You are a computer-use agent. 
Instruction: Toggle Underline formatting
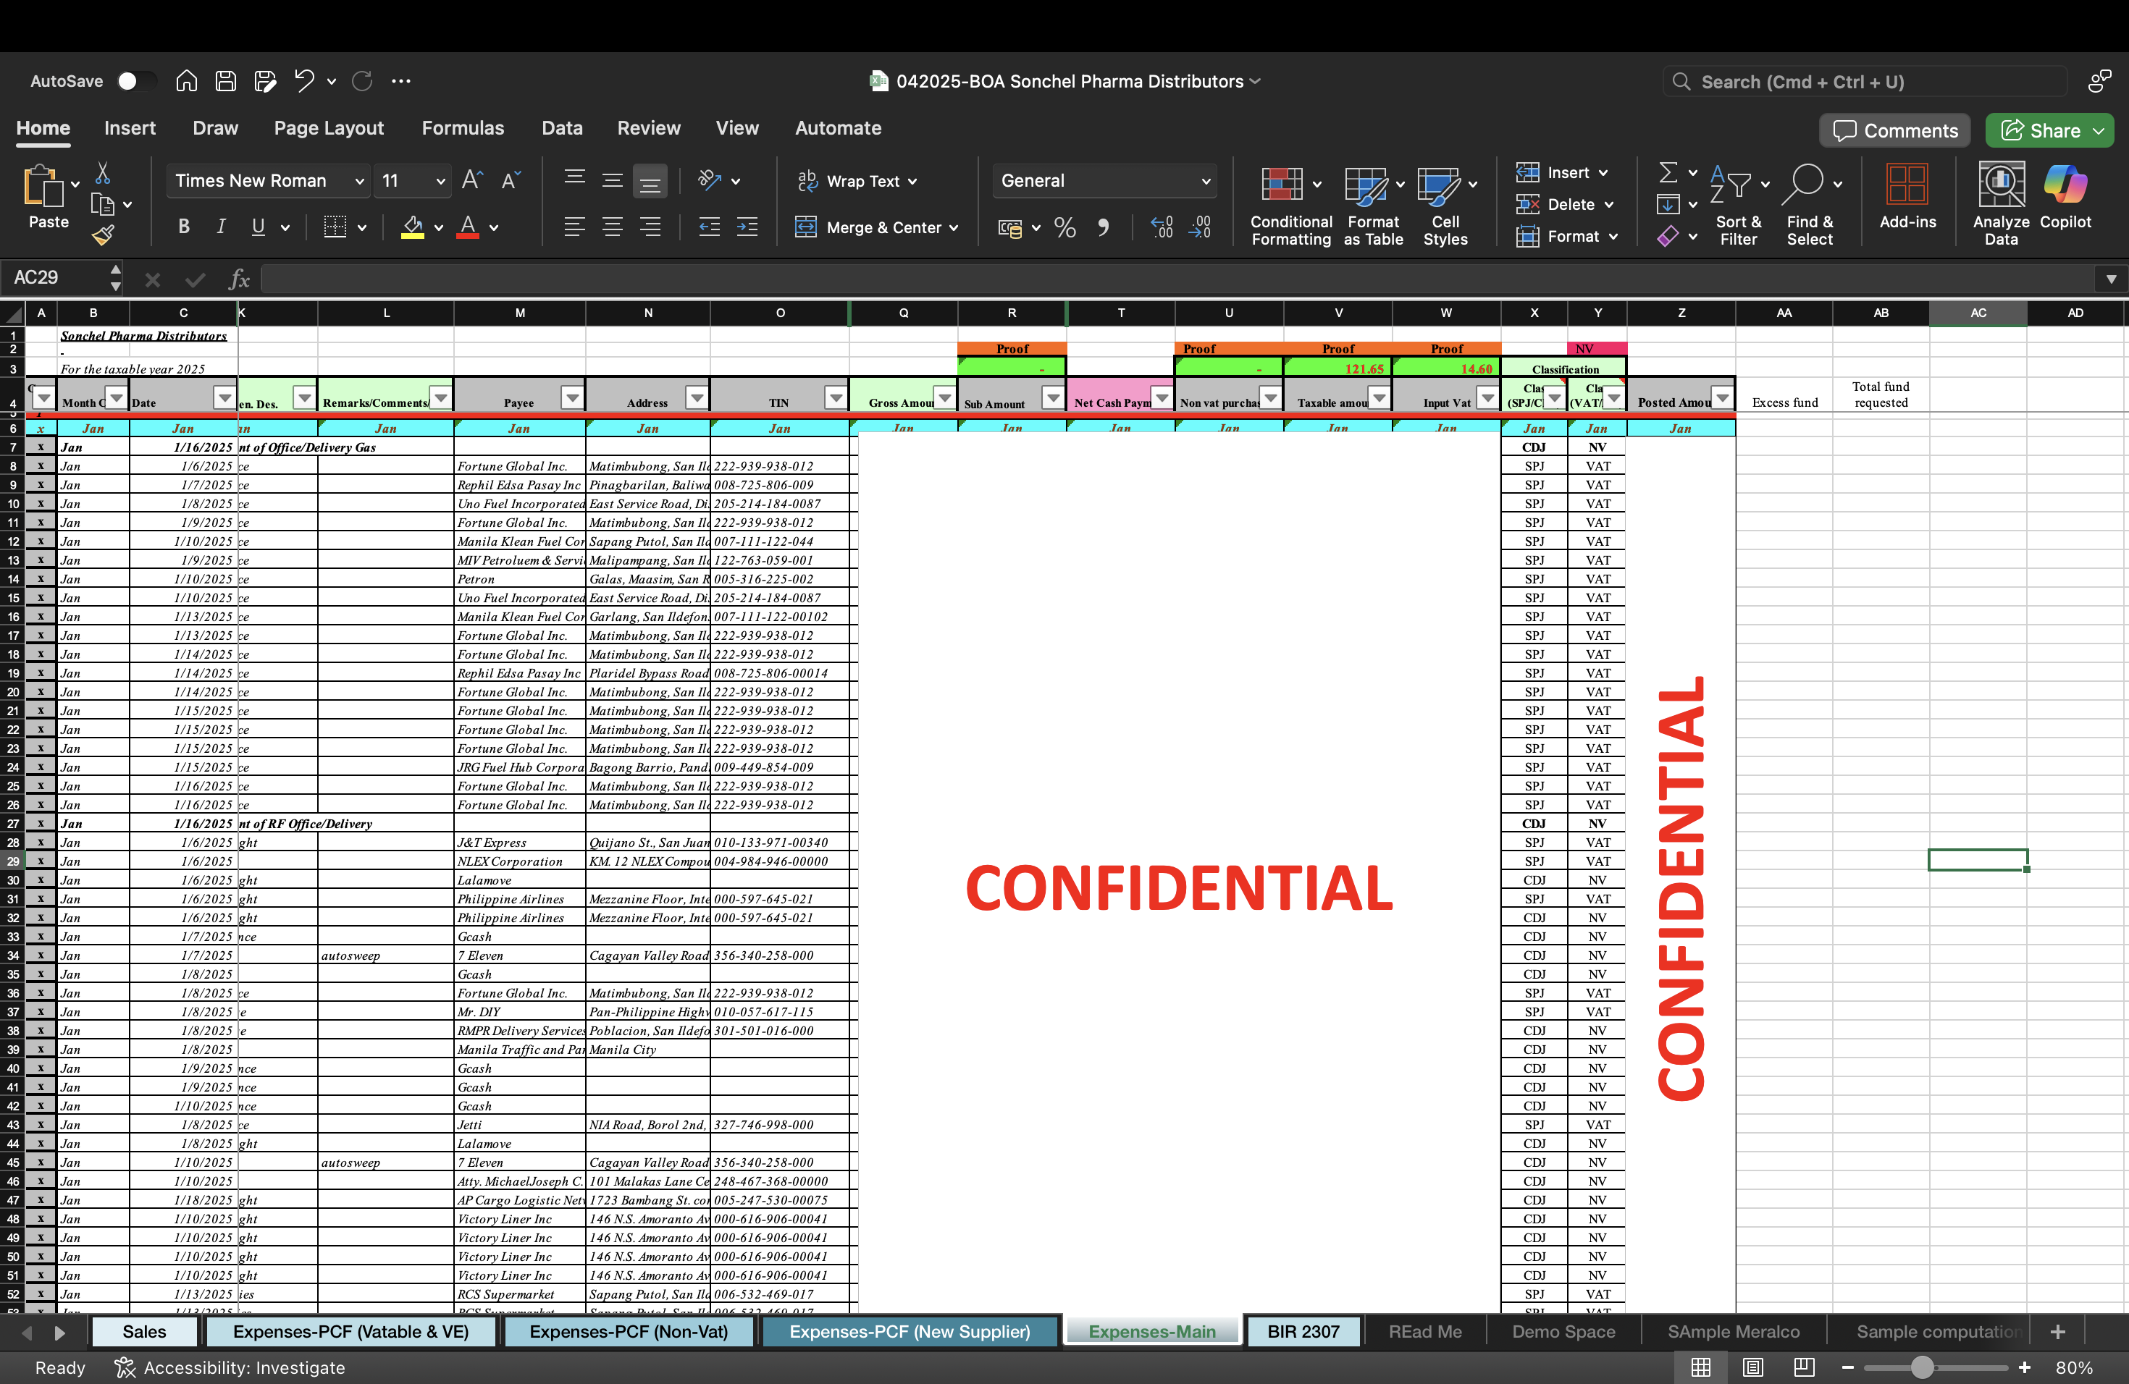pos(258,227)
